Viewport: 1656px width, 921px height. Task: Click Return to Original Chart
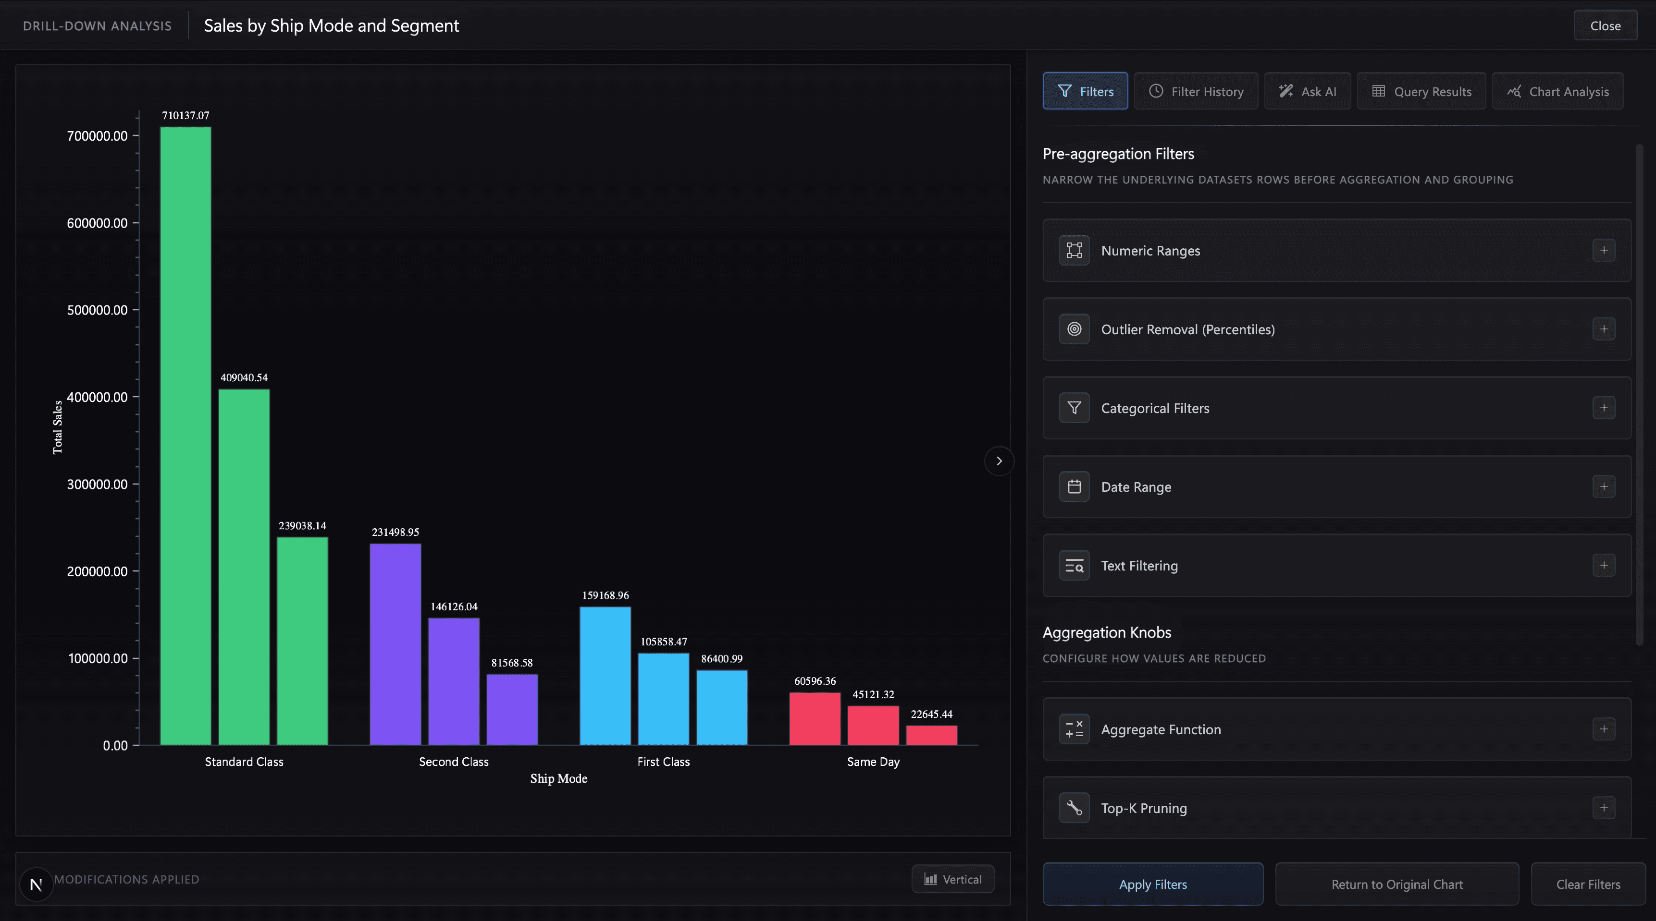(x=1397, y=885)
